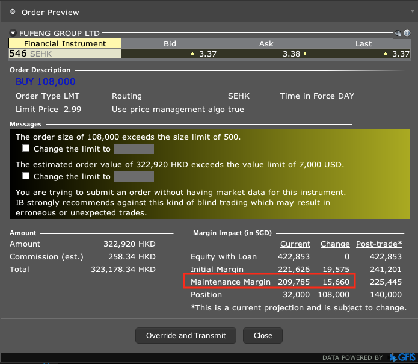Click the Change column heading link

[335, 244]
